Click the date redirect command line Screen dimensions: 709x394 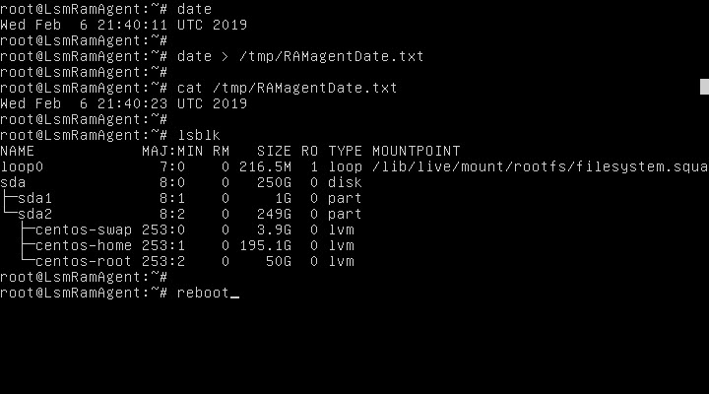tap(300, 56)
